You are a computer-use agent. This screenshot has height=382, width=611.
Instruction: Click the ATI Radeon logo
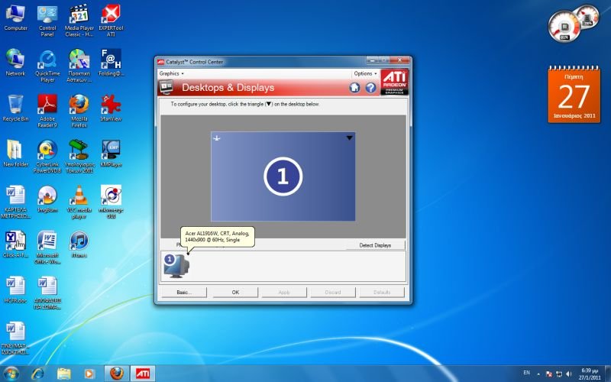pos(394,83)
